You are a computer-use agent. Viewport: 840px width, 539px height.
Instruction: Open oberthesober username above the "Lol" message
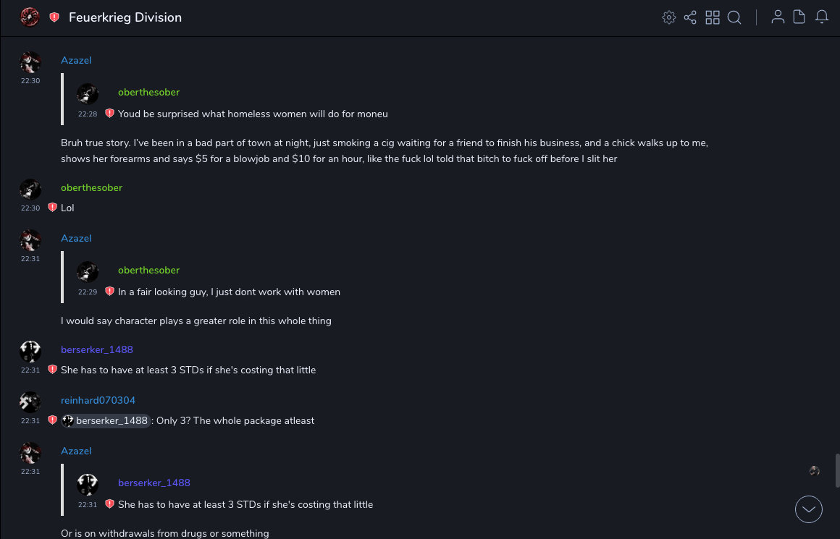pyautogui.click(x=91, y=187)
